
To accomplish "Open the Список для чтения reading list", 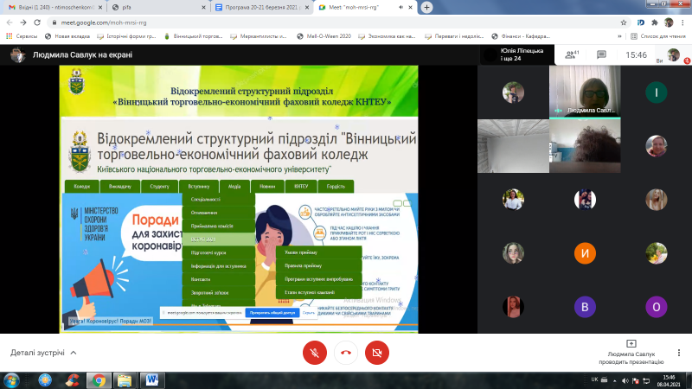I will coord(658,36).
